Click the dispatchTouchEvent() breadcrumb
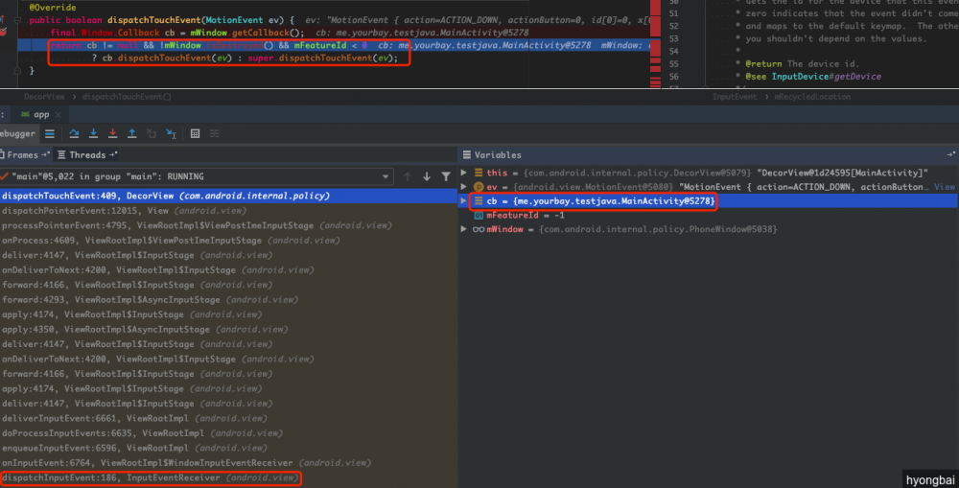This screenshot has height=488, width=959. pos(126,97)
